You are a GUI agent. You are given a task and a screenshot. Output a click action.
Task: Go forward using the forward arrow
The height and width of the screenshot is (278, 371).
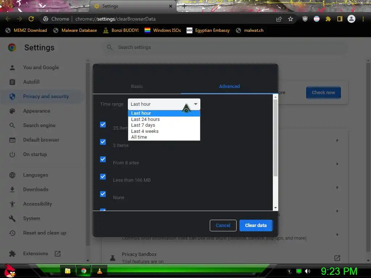(20, 19)
